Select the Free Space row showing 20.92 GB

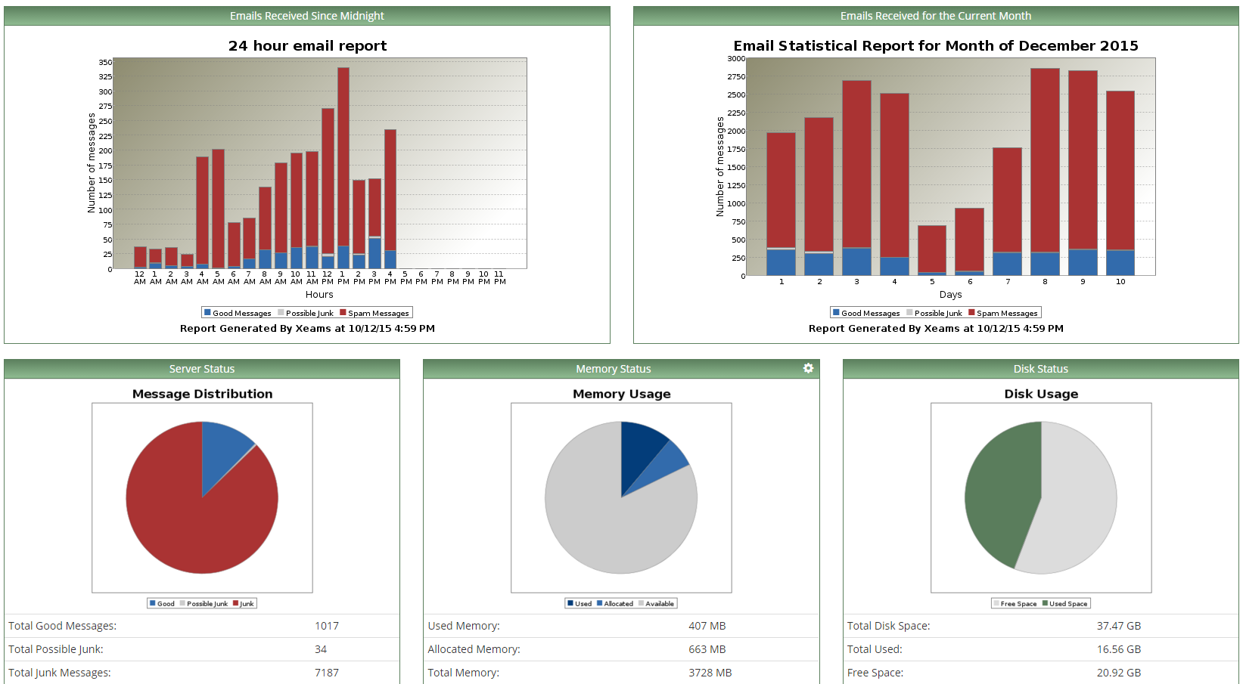coord(1040,673)
